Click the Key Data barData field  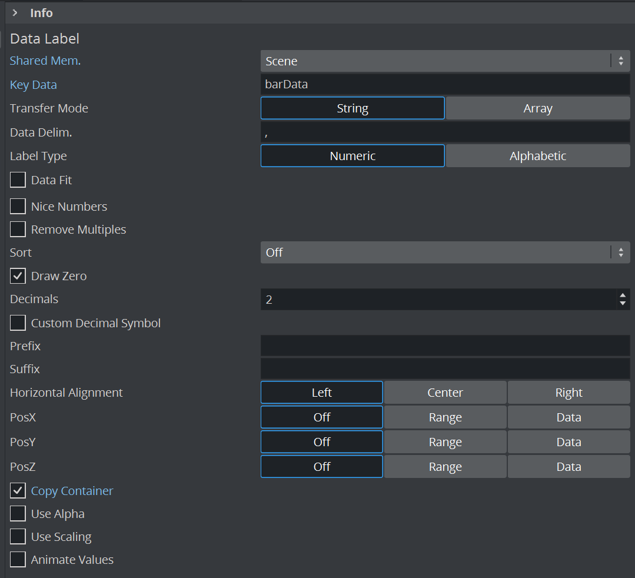tap(445, 84)
